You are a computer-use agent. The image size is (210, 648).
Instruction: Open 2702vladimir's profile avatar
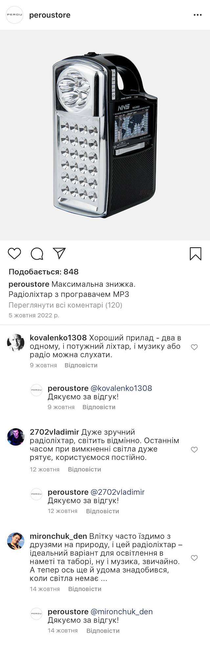tap(16, 437)
